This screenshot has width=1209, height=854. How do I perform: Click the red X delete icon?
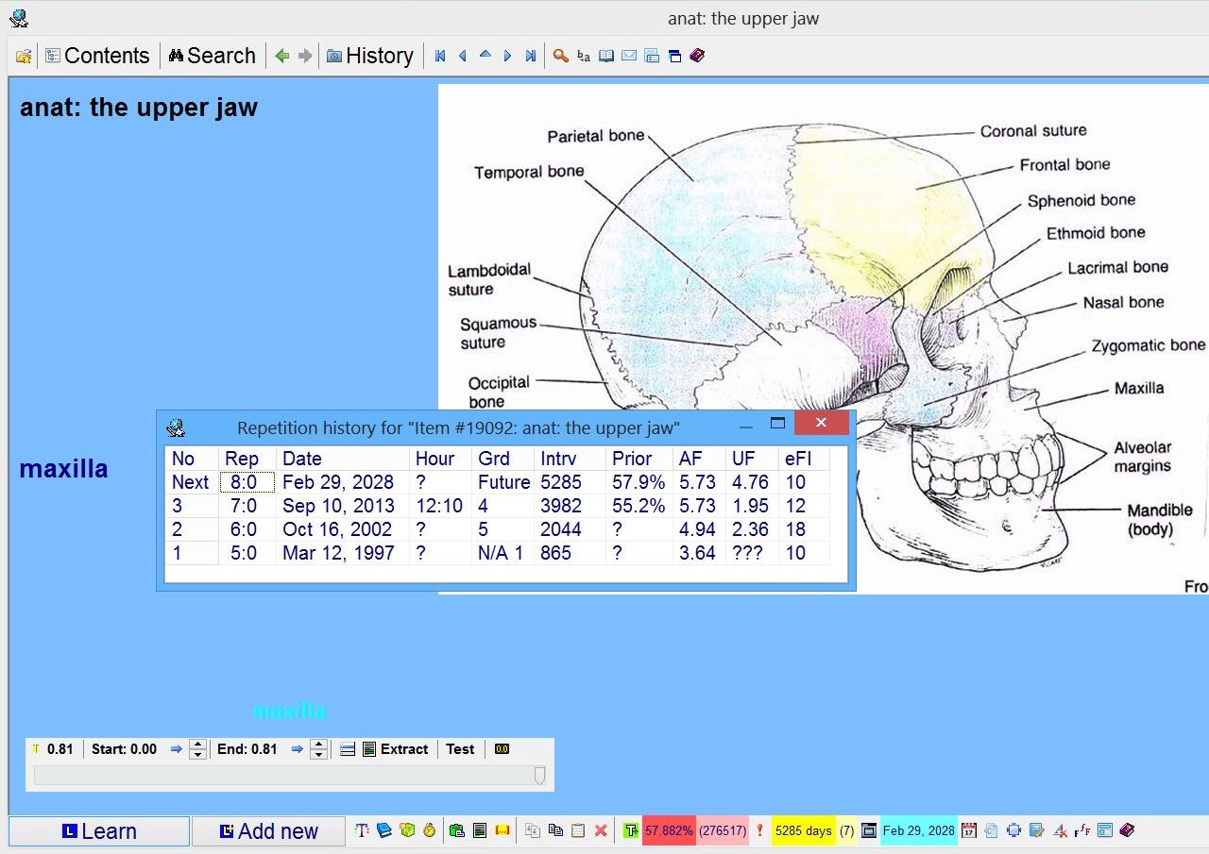pos(601,831)
